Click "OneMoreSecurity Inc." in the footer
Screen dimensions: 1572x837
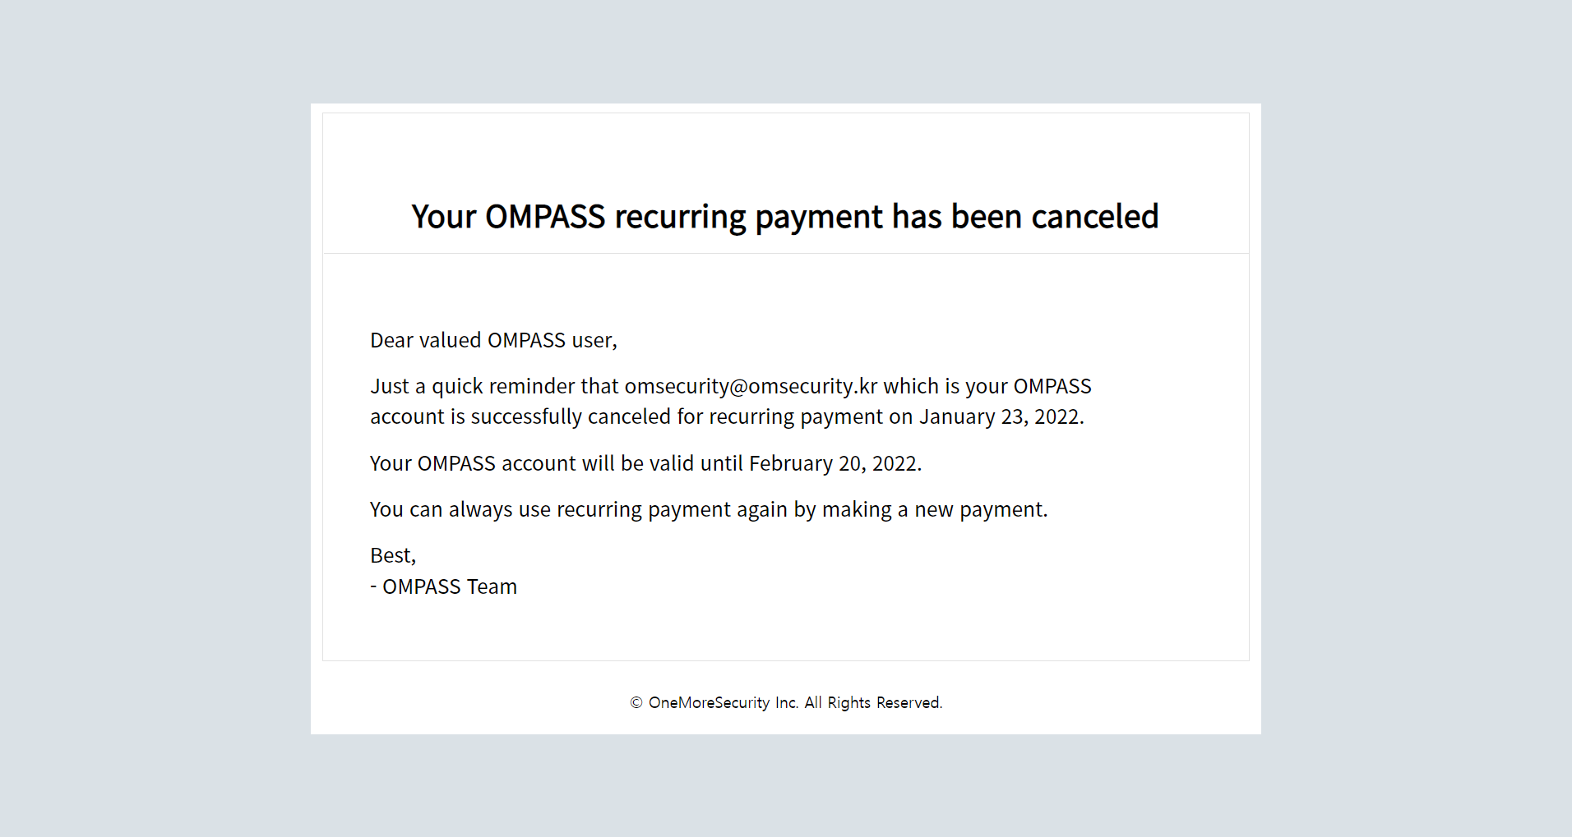[723, 703]
